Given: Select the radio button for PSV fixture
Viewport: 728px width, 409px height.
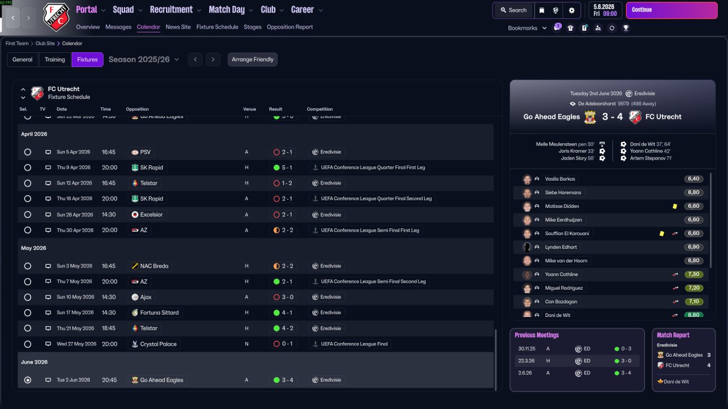Looking at the screenshot, I should [x=27, y=152].
